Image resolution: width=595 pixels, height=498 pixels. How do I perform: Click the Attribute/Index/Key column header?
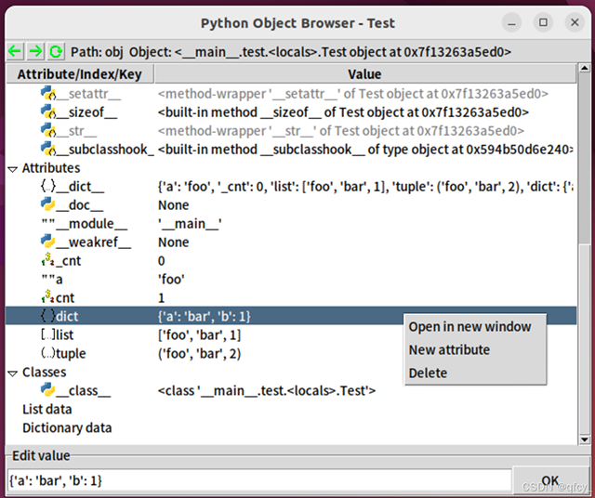click(80, 74)
